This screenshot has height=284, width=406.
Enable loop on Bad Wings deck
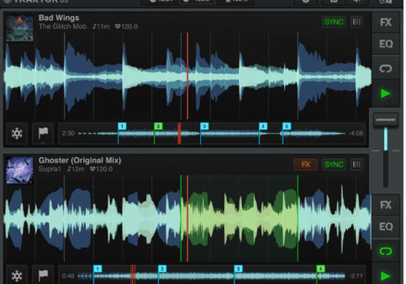[386, 68]
